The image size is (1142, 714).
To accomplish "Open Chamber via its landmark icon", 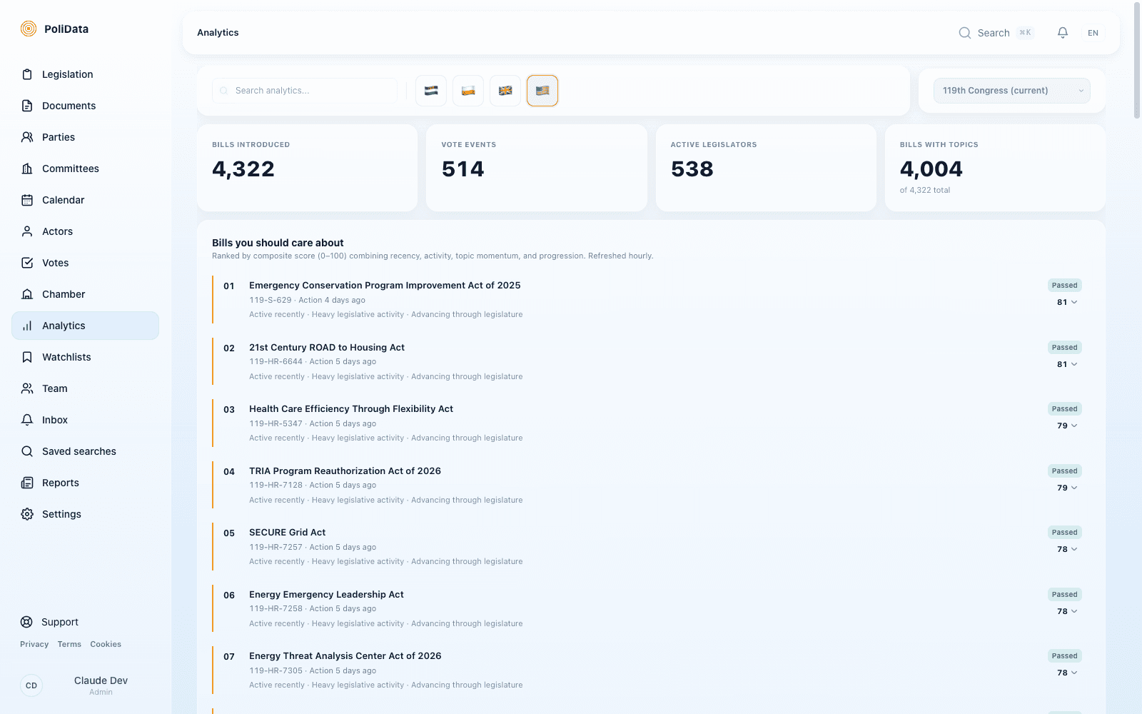I will 27,294.
